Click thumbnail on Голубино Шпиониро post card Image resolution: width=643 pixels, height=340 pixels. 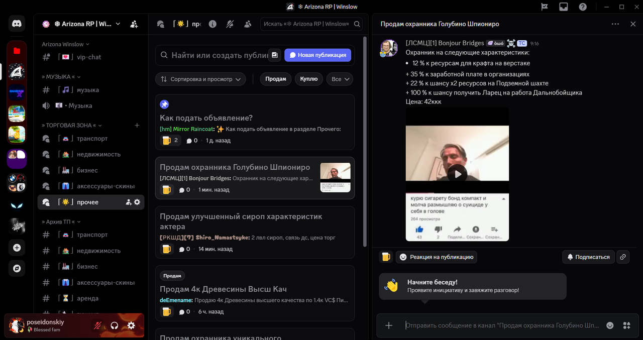(335, 178)
